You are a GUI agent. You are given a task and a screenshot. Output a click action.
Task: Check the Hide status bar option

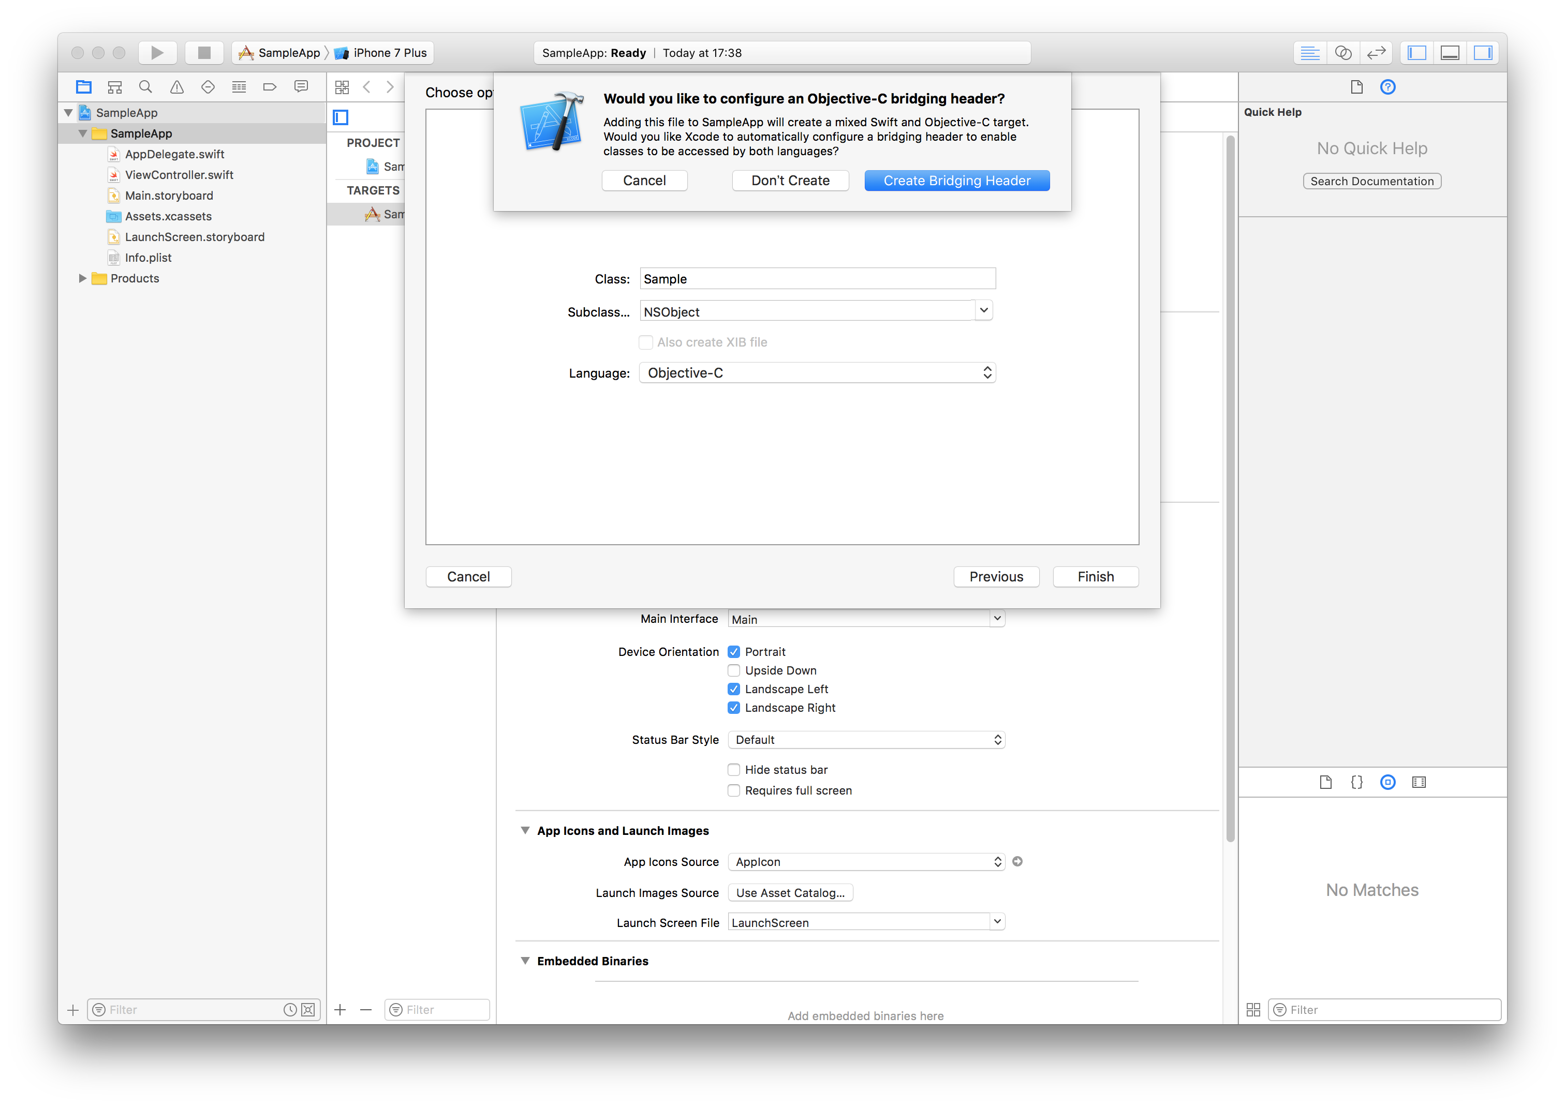coord(734,770)
